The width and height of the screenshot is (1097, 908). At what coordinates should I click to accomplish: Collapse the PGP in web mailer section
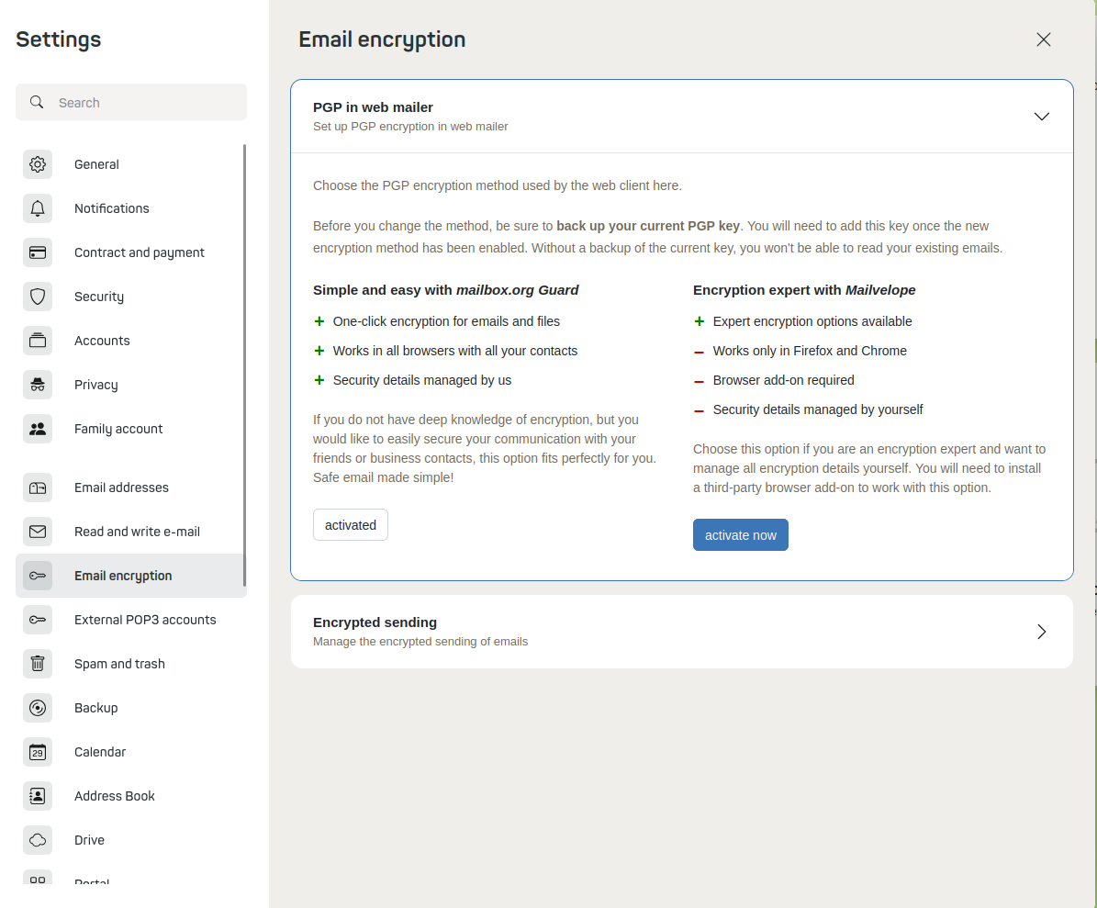point(1041,117)
